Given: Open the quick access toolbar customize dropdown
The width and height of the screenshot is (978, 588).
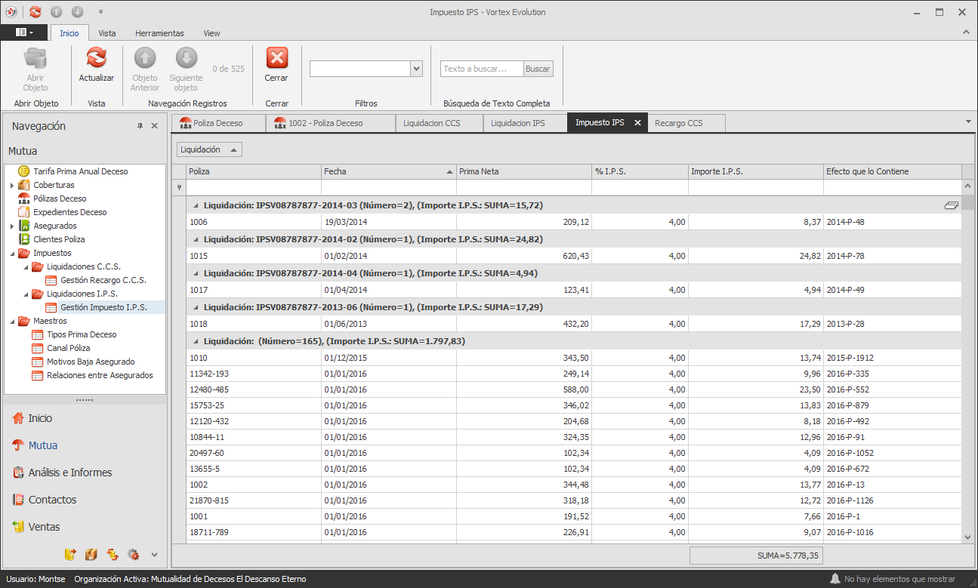Looking at the screenshot, I should [100, 12].
